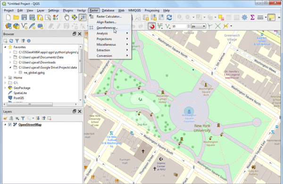
Task: Click the Browser panel filter icon
Action: click(17, 41)
